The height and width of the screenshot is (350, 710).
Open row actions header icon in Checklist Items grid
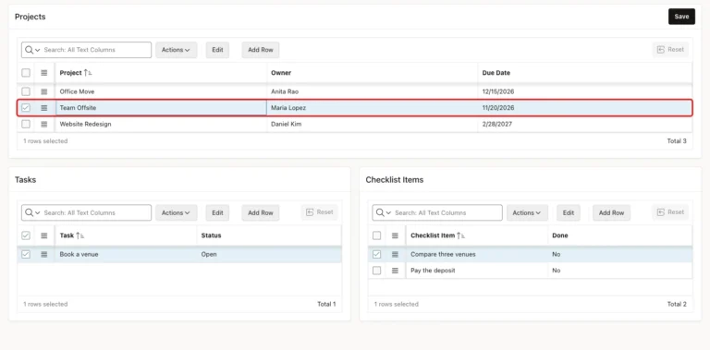coord(395,235)
